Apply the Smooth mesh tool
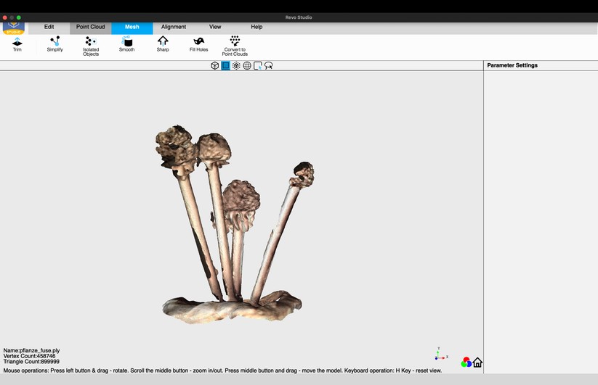The image size is (598, 385). [x=126, y=44]
